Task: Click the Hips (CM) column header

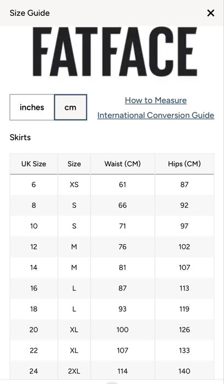Action: [185, 164]
